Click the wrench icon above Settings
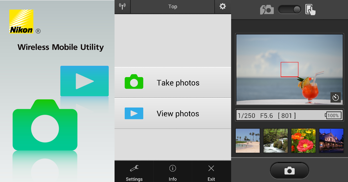348x182 pixels. (134, 168)
